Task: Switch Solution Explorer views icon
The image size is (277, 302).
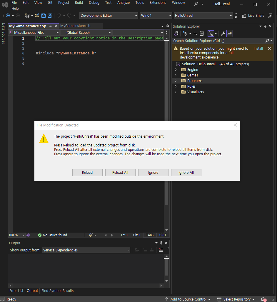Action: pos(176,34)
